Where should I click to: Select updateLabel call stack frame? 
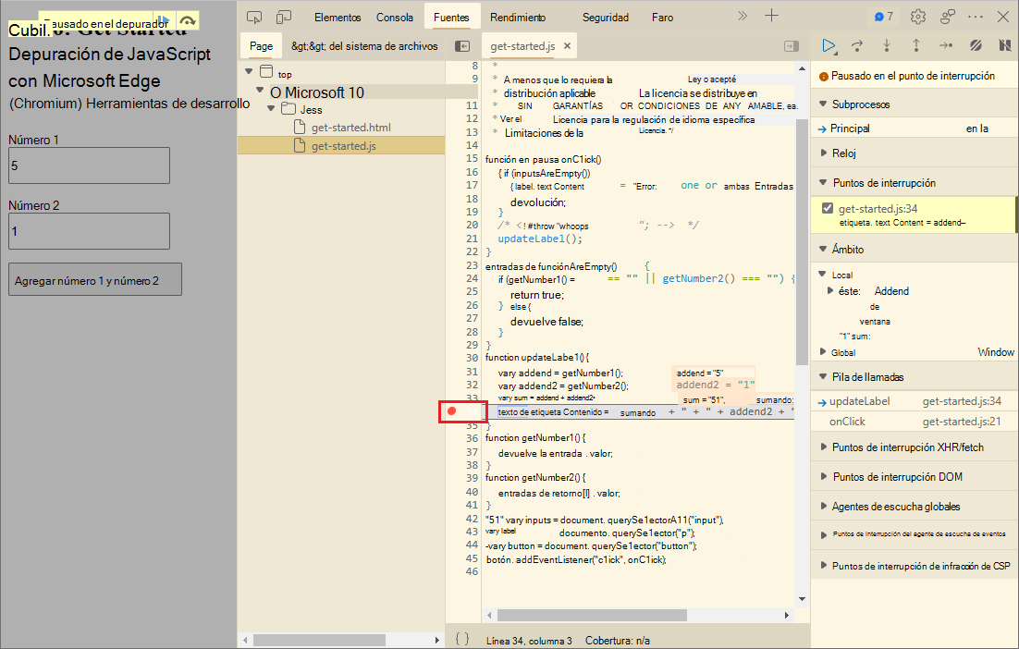tap(913, 401)
